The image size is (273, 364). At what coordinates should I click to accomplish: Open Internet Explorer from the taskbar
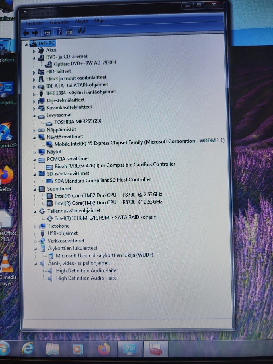point(28,348)
